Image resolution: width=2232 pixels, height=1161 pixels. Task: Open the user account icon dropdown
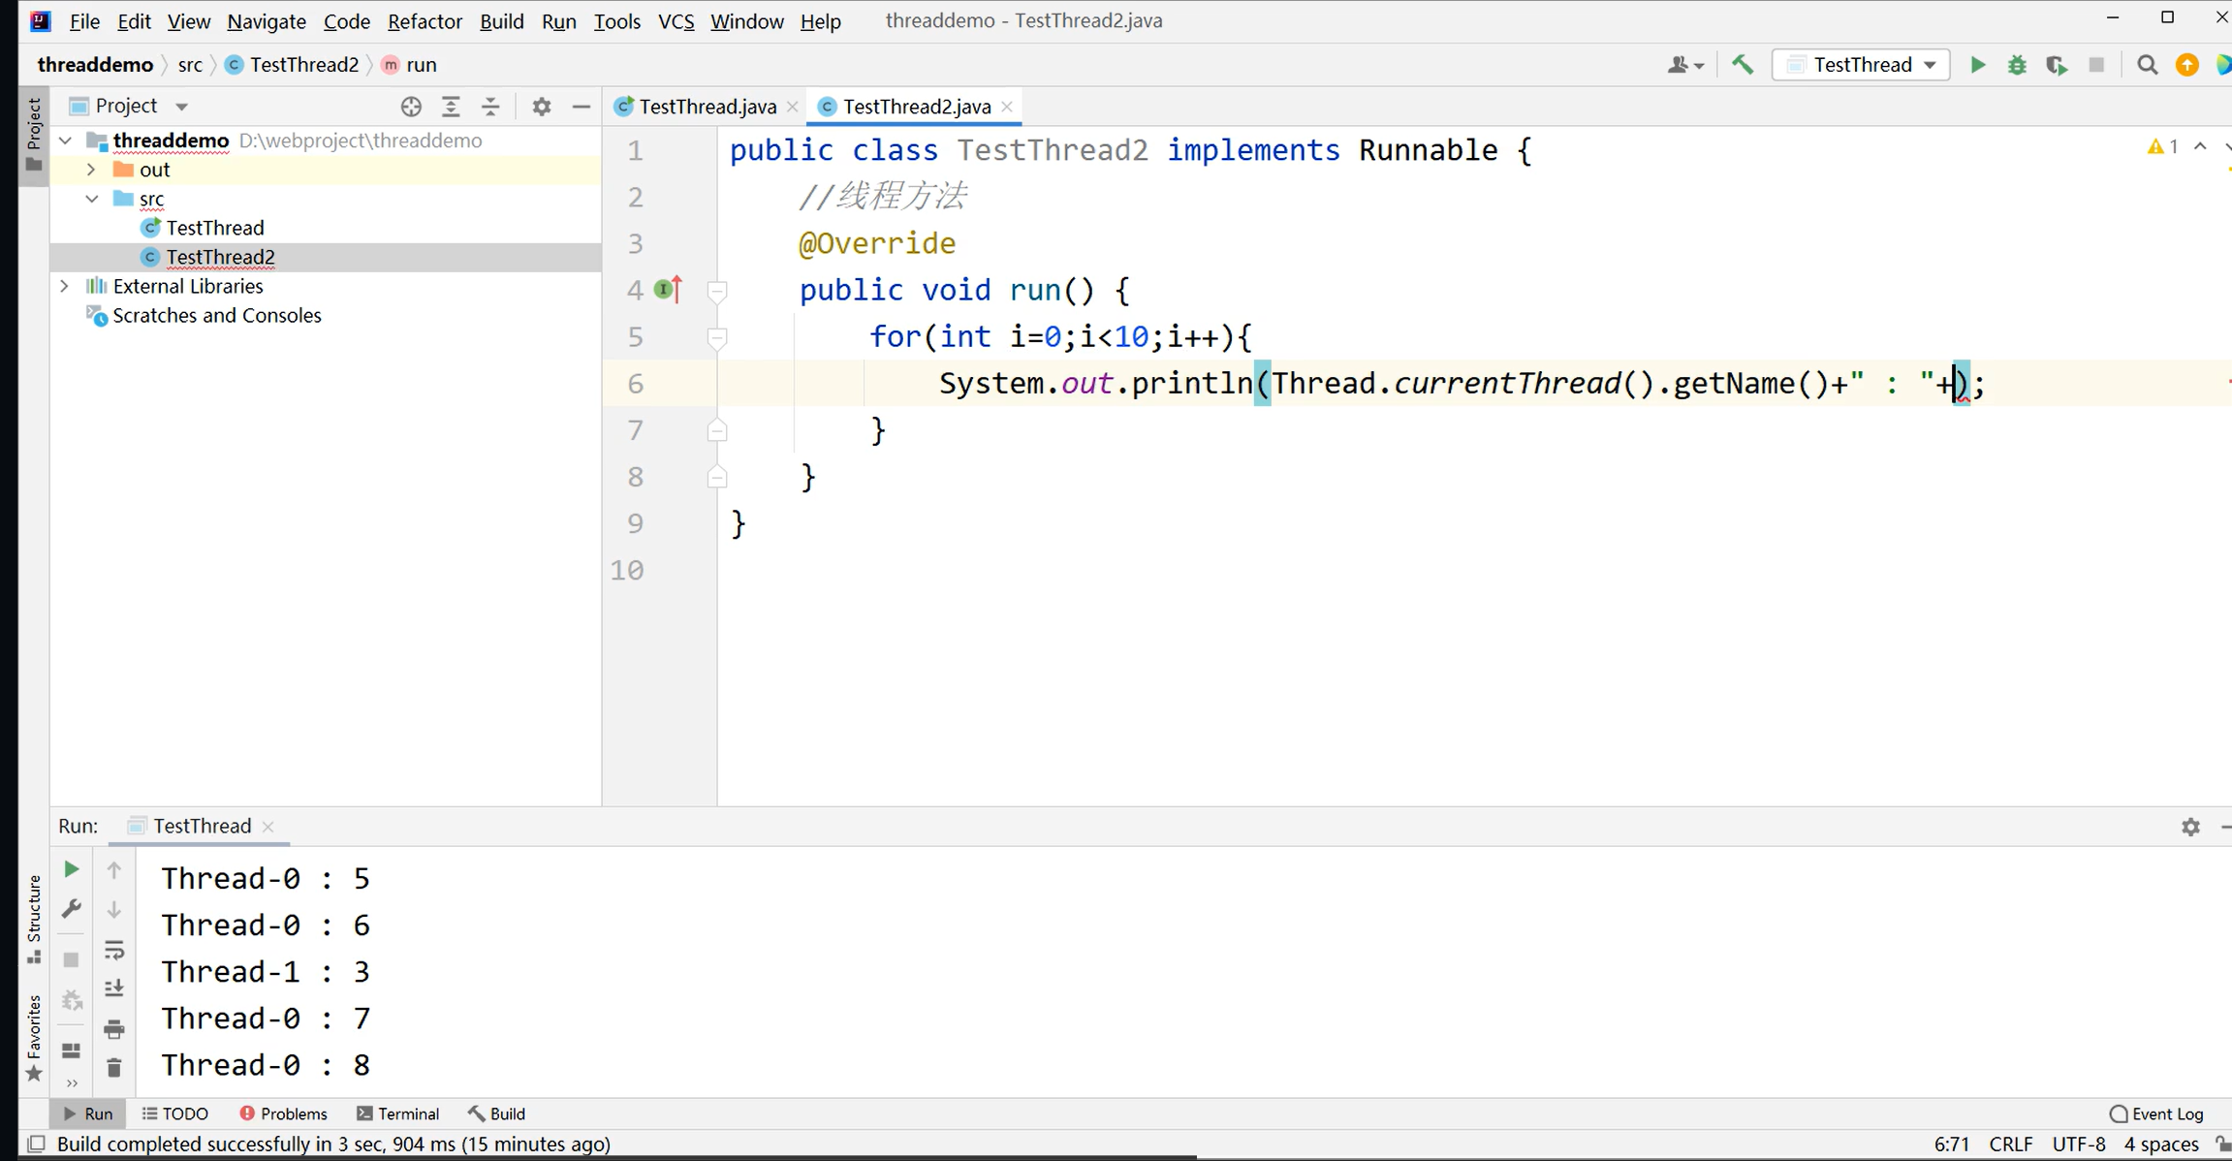click(x=1685, y=65)
